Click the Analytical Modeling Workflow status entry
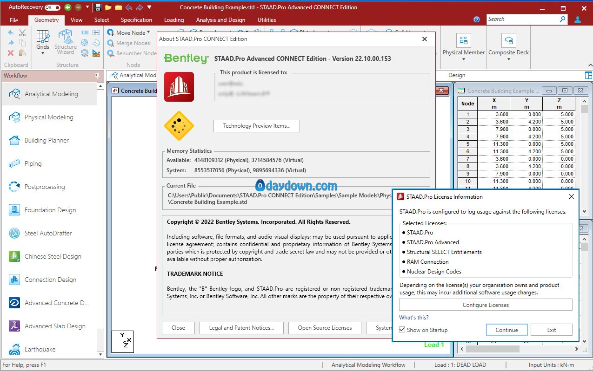 coord(368,365)
